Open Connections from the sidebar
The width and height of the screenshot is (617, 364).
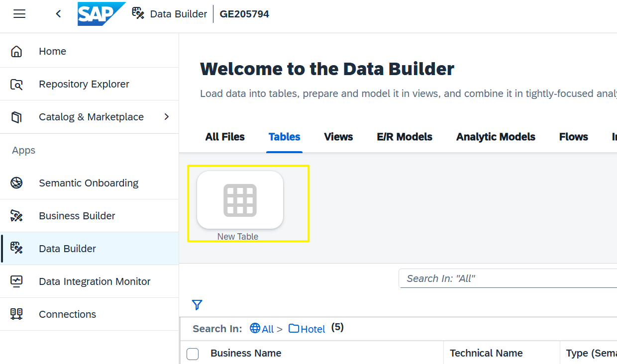click(90, 314)
